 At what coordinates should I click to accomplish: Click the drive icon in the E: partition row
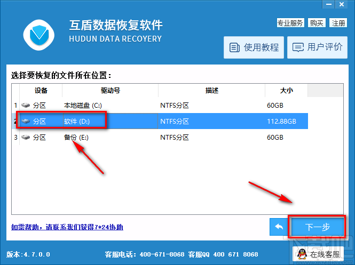tap(26, 137)
